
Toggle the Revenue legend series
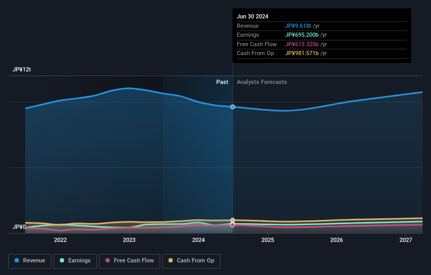coord(30,261)
